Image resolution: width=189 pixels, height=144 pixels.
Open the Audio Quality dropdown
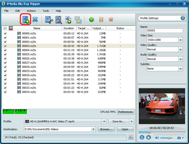(180, 59)
